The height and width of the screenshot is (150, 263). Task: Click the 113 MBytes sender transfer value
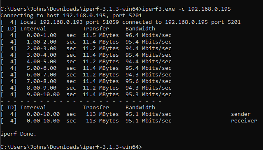point(102,114)
